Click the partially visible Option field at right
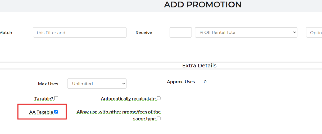 [x=314, y=33]
